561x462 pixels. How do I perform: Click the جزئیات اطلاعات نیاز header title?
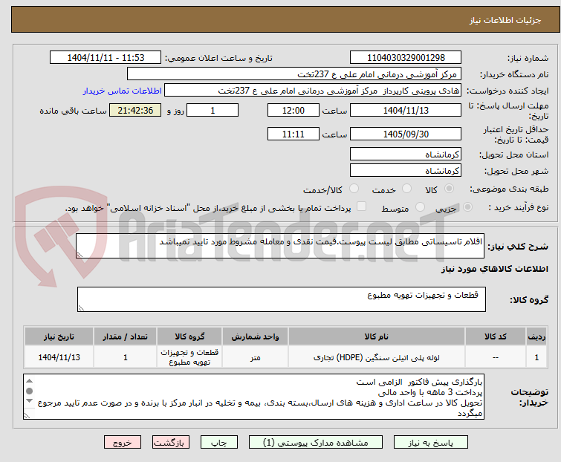[505, 20]
